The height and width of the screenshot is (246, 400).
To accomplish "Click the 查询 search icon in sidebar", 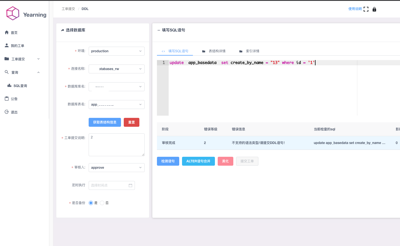I will tap(6, 72).
